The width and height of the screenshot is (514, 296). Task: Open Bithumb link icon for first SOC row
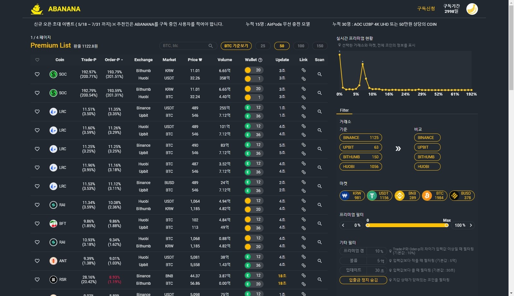[x=304, y=70]
